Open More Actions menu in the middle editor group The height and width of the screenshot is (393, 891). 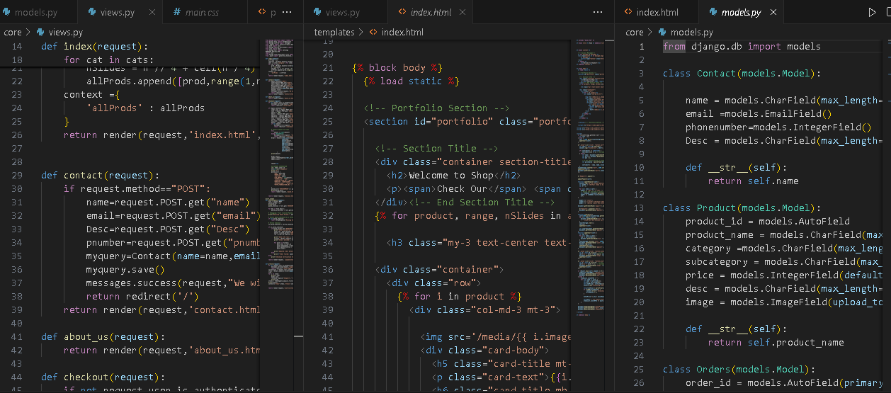[598, 12]
